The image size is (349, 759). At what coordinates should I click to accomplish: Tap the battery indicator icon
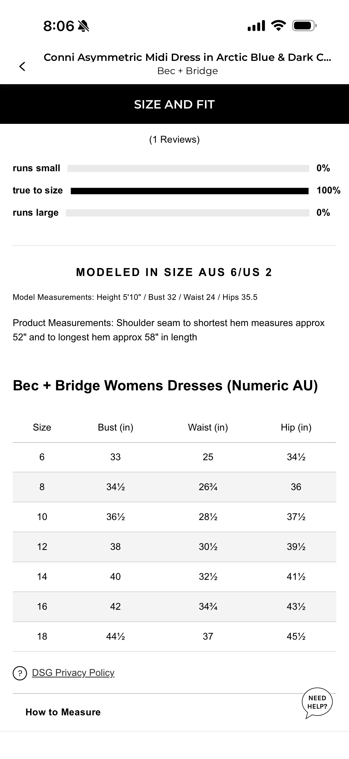[x=304, y=26]
